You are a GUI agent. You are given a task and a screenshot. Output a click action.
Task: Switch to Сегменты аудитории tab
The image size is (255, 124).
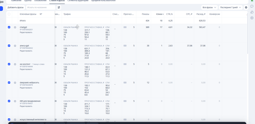tap(78, 1)
